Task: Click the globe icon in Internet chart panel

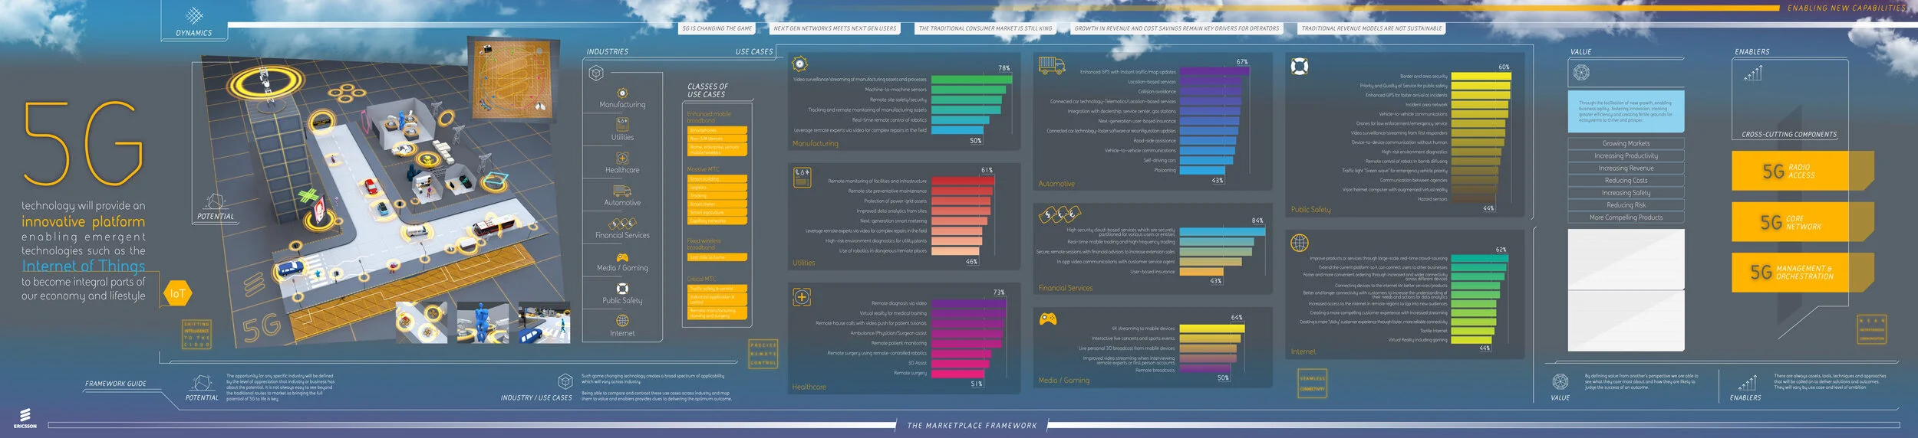Action: point(1299,243)
